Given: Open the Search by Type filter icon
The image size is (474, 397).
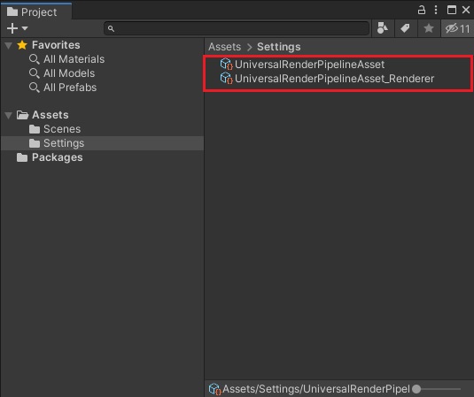Looking at the screenshot, I should pos(383,28).
